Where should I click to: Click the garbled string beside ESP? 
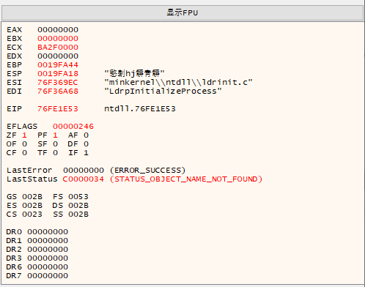pyautogui.click(x=134, y=73)
